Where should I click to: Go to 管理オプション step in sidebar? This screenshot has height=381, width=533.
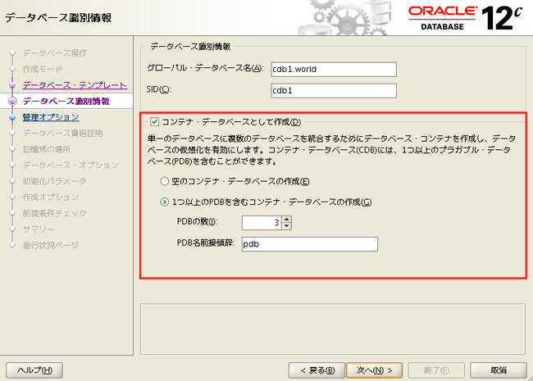(x=51, y=117)
